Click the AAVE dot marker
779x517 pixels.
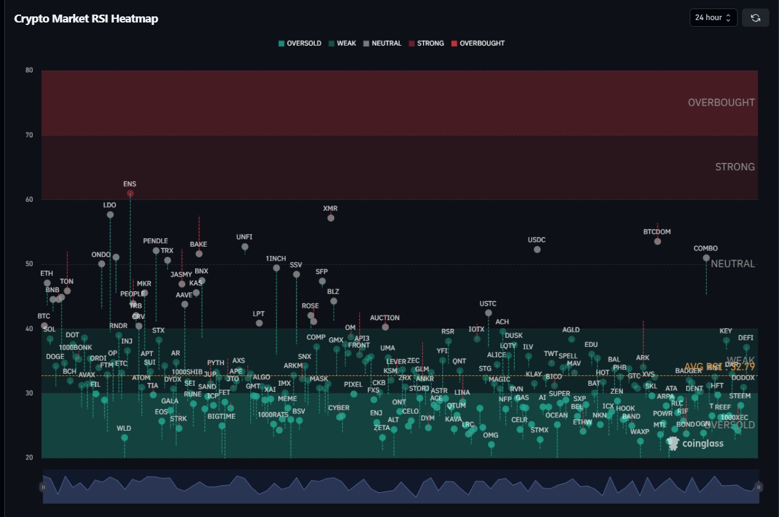tap(185, 304)
